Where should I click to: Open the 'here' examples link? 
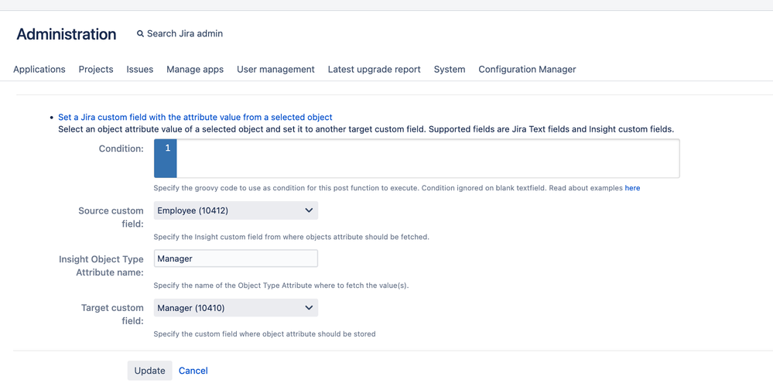click(632, 188)
